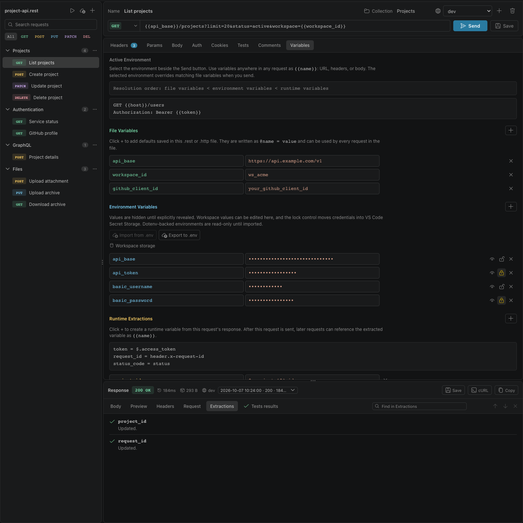Image resolution: width=523 pixels, height=523 pixels.
Task: Go to next match in Extractions search
Action: 505,406
